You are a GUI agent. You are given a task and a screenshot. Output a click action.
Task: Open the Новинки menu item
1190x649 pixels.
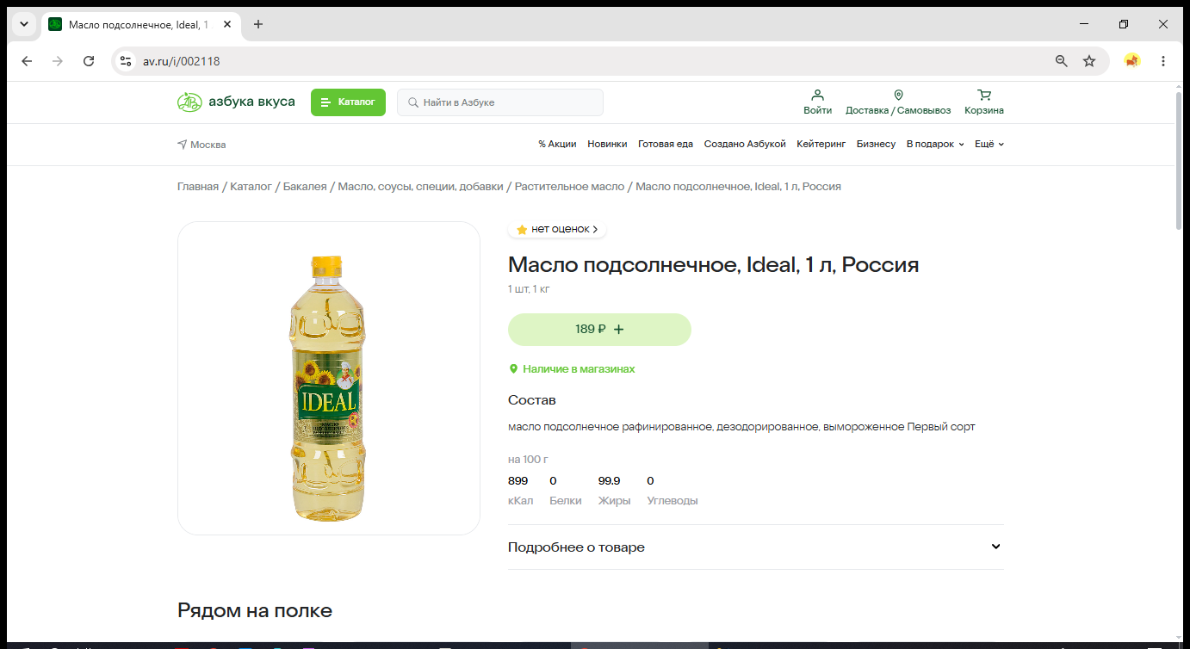(x=607, y=145)
